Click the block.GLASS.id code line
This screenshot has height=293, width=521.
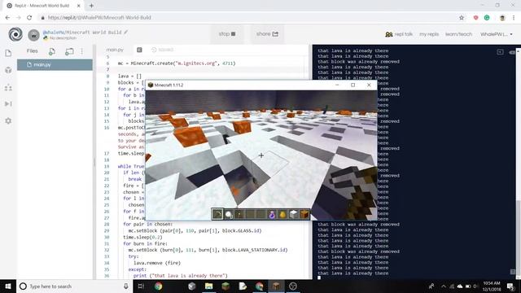(x=195, y=230)
